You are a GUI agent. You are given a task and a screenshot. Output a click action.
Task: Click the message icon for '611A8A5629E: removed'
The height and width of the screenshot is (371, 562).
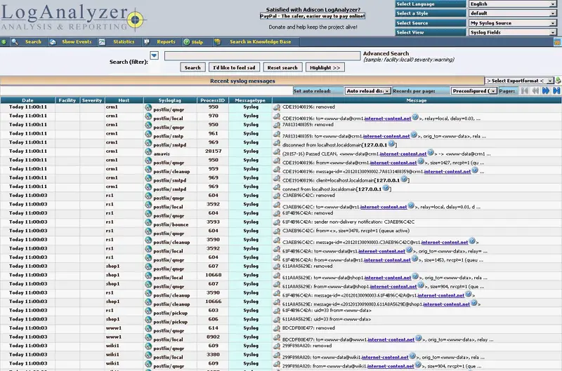[277, 267]
